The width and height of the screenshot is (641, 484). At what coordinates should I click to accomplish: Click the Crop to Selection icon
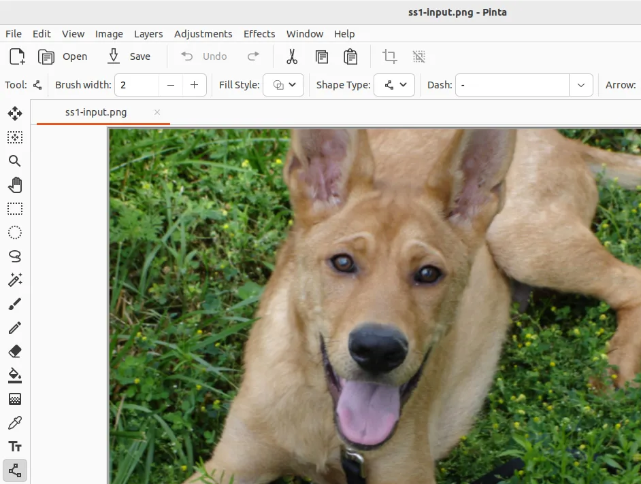[x=389, y=56]
